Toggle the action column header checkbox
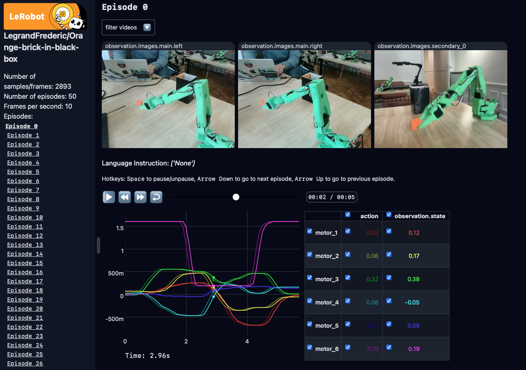The height and width of the screenshot is (370, 526). tap(348, 214)
